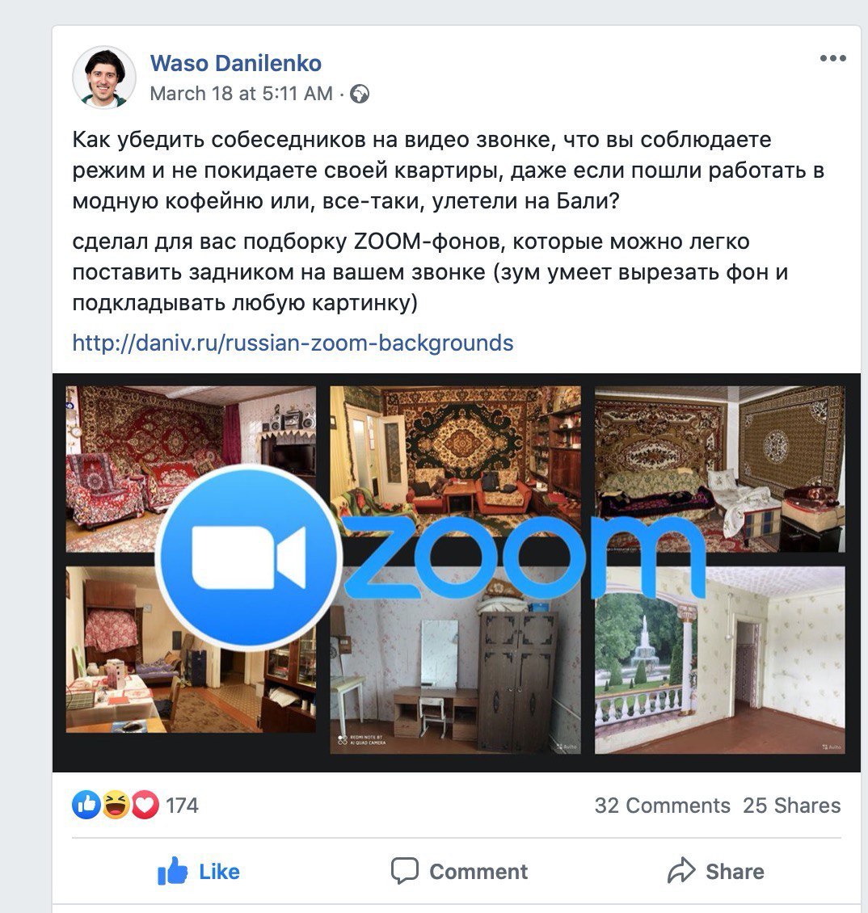This screenshot has height=913, width=868.
Task: Open the 32 Comments list
Action: (663, 806)
